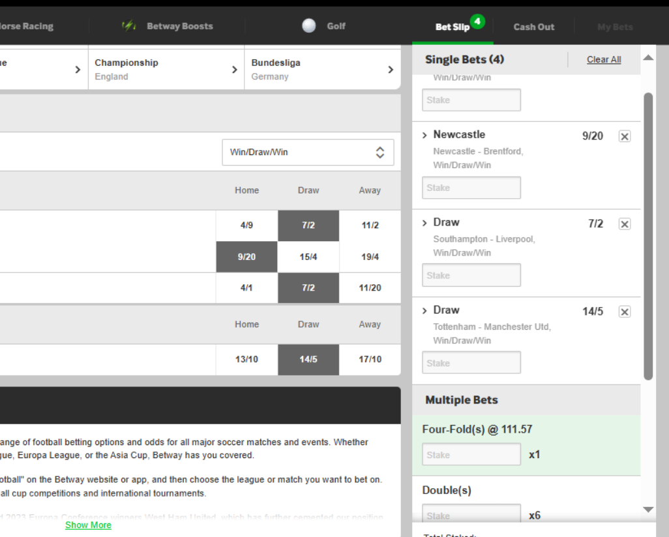The height and width of the screenshot is (537, 669).
Task: Switch to the My Bets tab
Action: pos(615,27)
